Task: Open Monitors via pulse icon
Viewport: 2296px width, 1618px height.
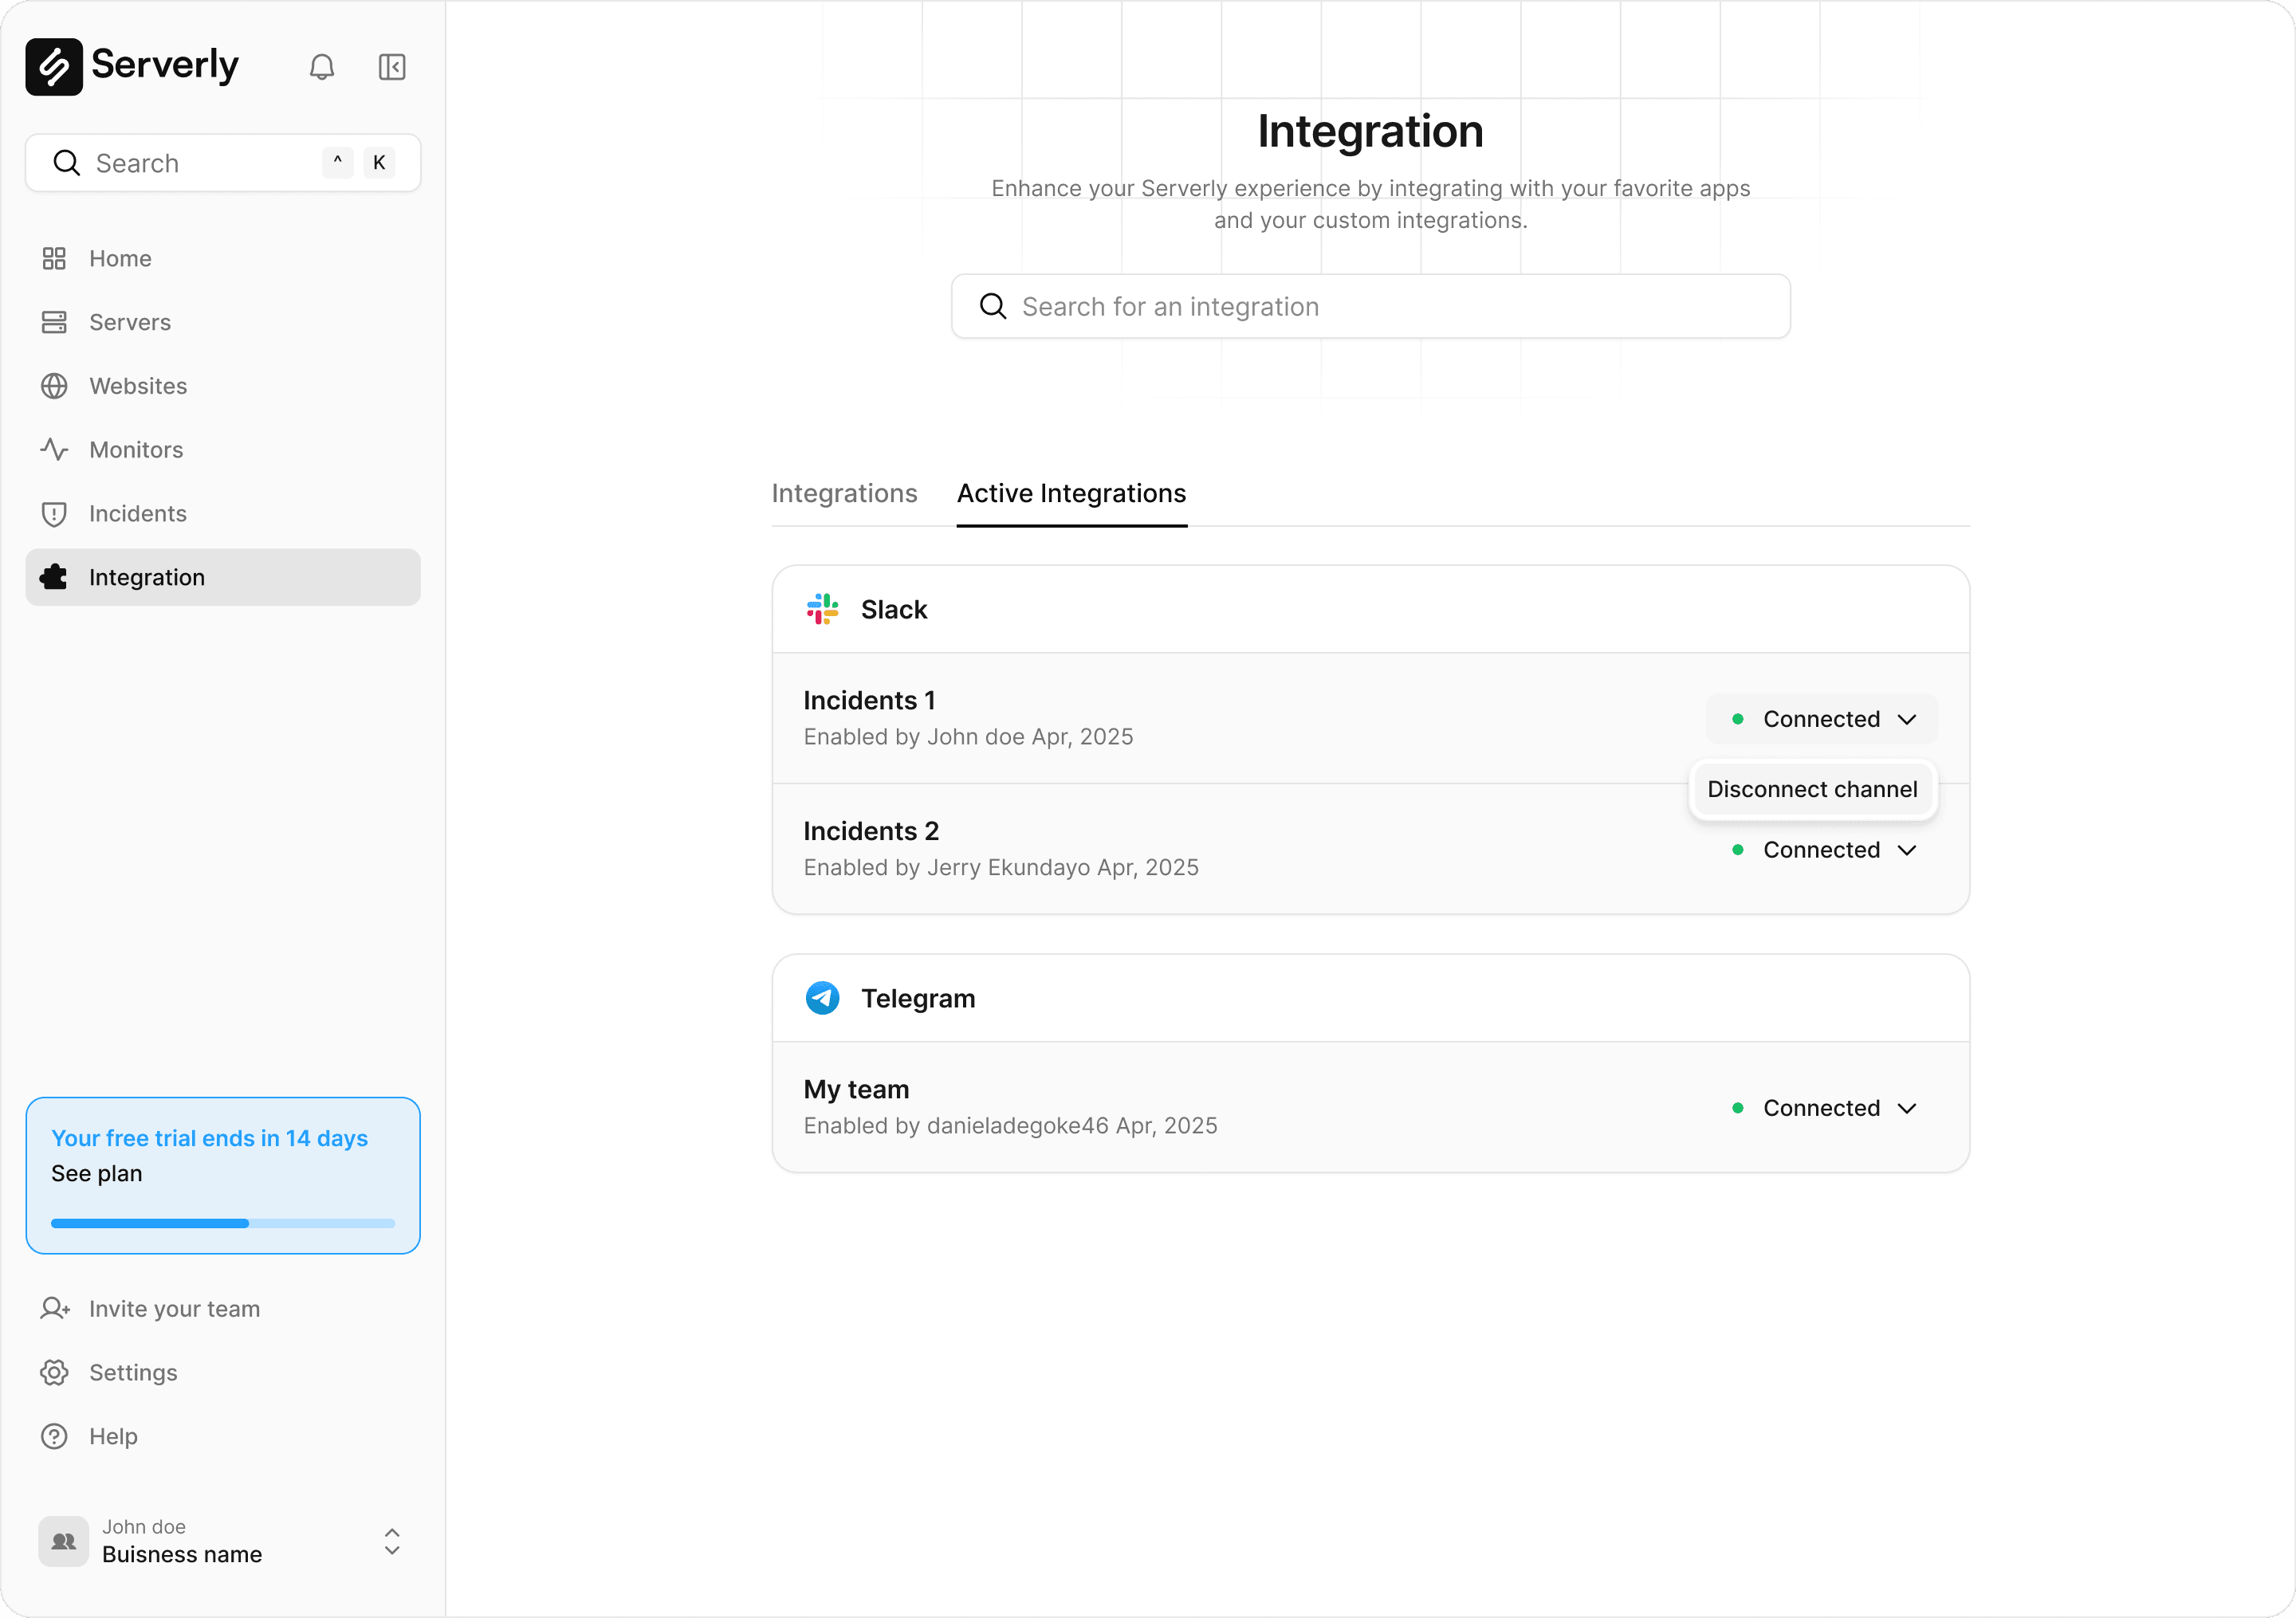Action: pyautogui.click(x=54, y=450)
